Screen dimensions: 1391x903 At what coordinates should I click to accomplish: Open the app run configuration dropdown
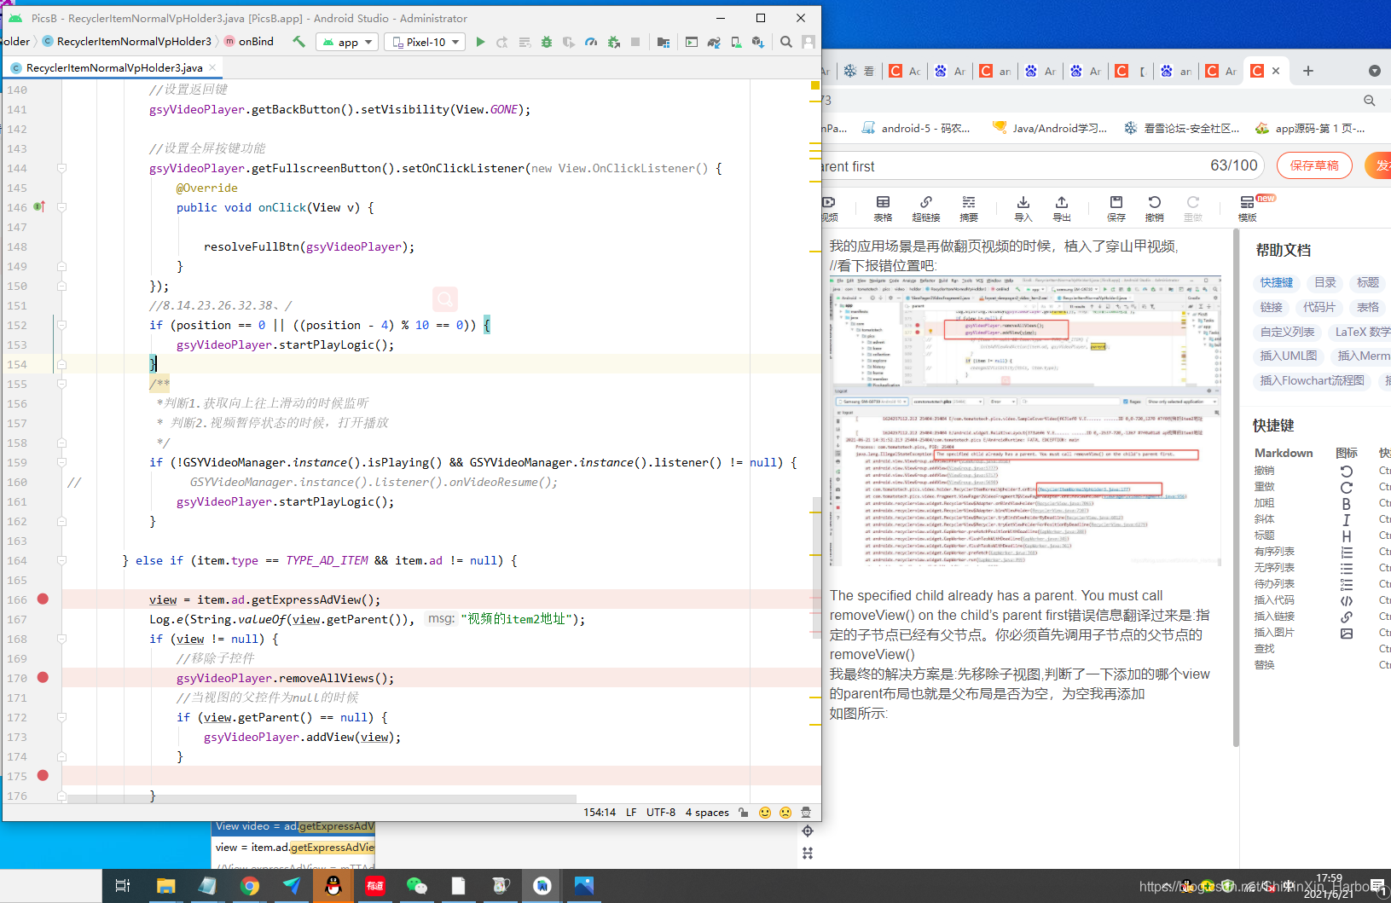(x=346, y=41)
